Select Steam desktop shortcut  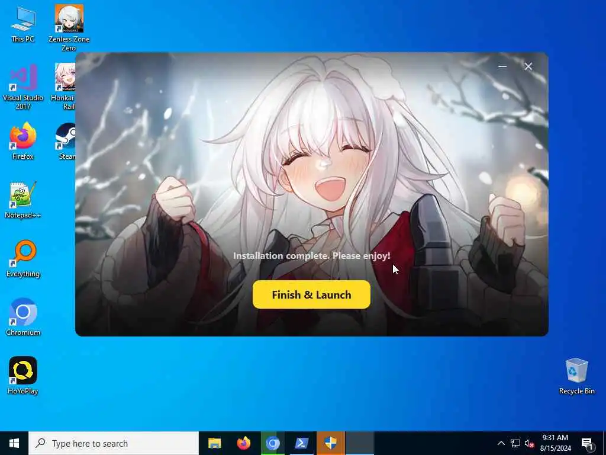tap(66, 141)
